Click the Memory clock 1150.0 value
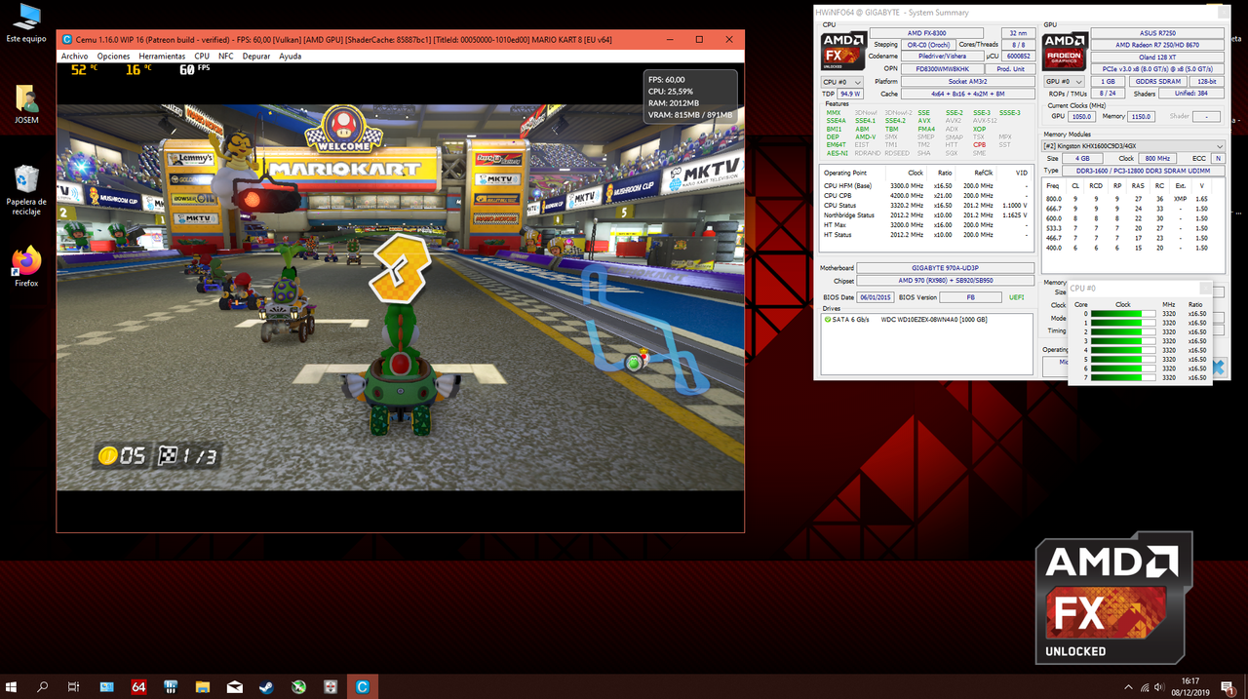 tap(1141, 116)
